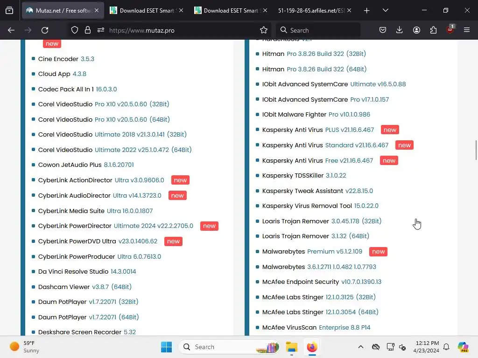Open Codec Pack All In 1 link
This screenshot has height=358, width=478.
click(77, 89)
